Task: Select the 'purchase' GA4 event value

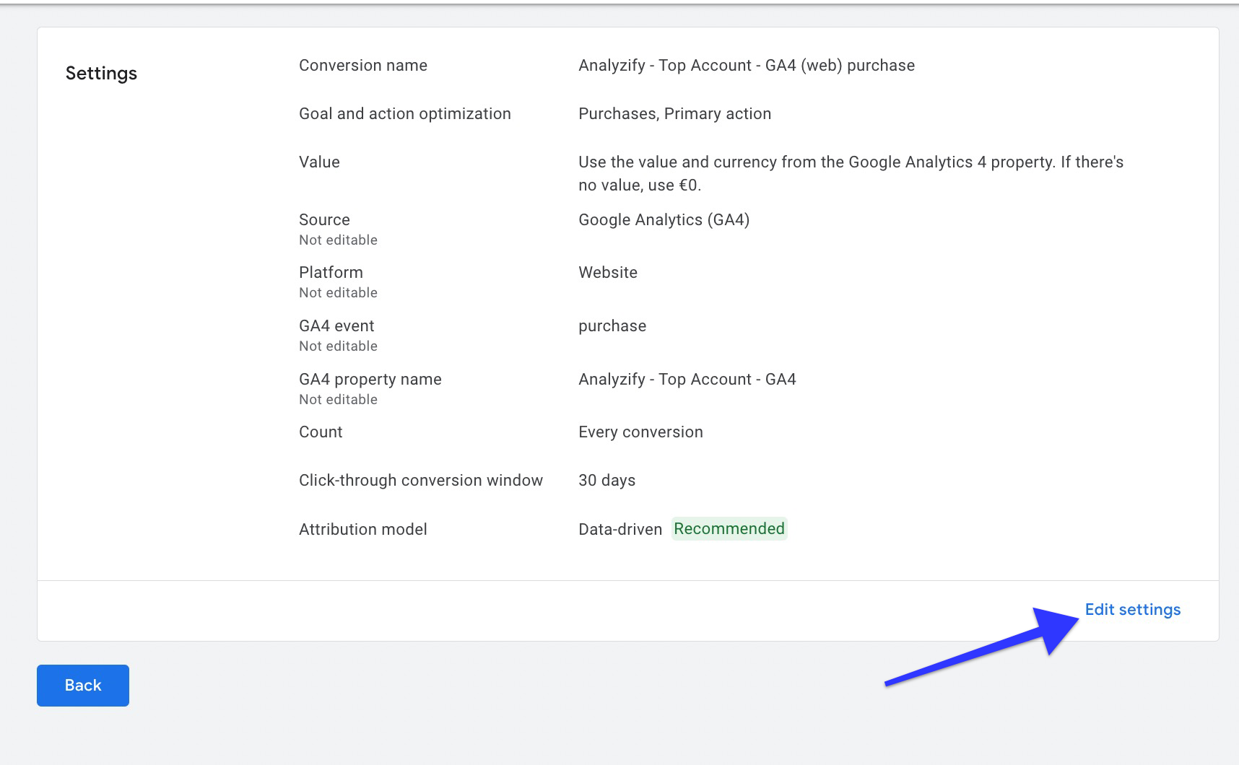Action: [x=612, y=326]
